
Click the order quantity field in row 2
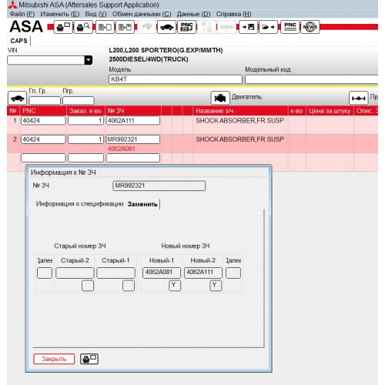tap(85, 139)
